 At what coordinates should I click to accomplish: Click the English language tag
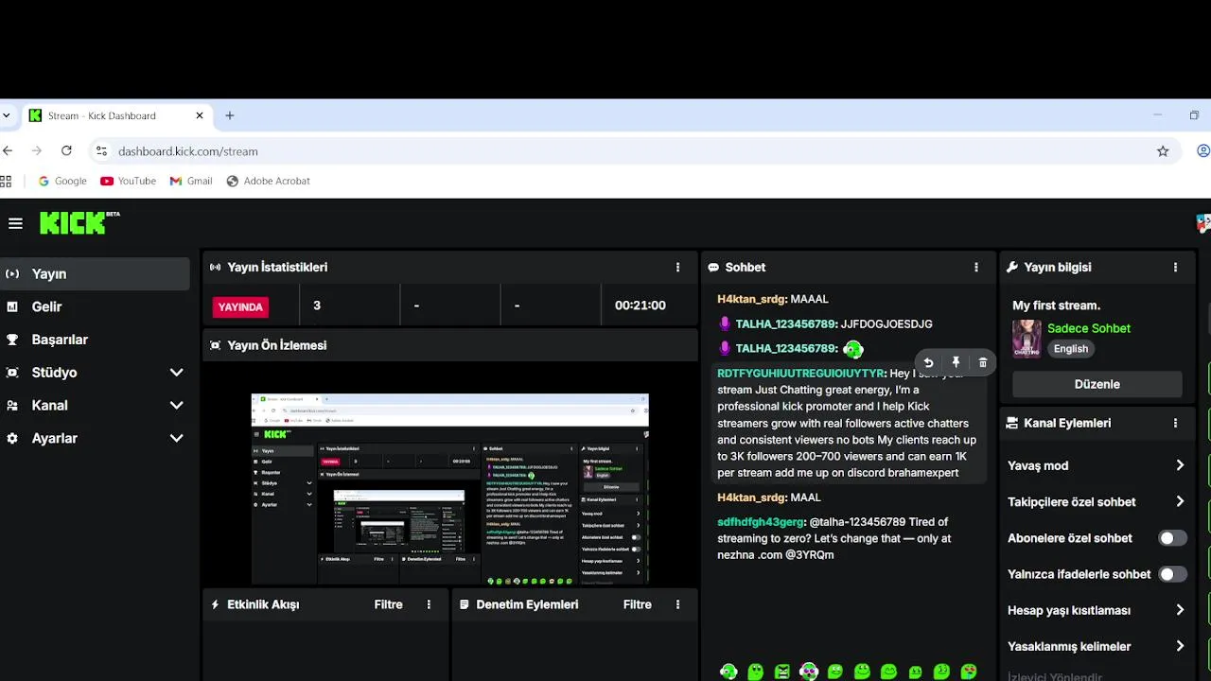[1071, 348]
